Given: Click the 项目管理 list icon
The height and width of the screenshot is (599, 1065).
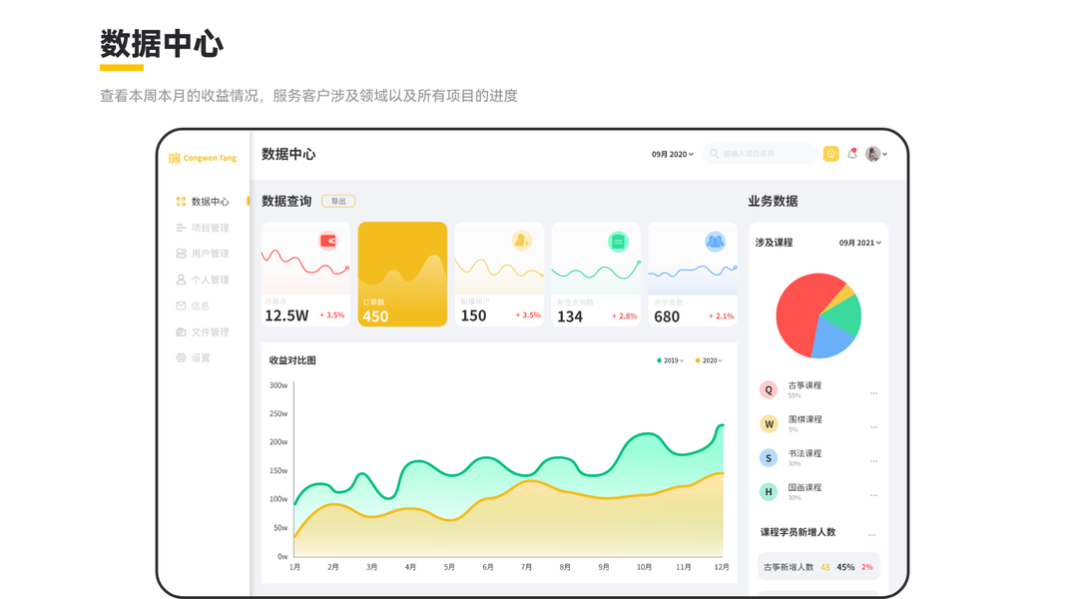Looking at the screenshot, I should pos(181,228).
